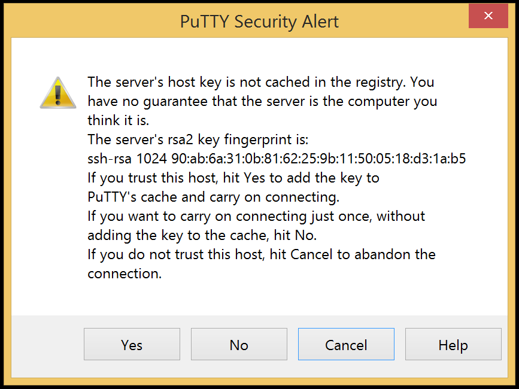Image resolution: width=519 pixels, height=389 pixels.
Task: Click the 'hit Yes to add the key' line
Action: 233,178
